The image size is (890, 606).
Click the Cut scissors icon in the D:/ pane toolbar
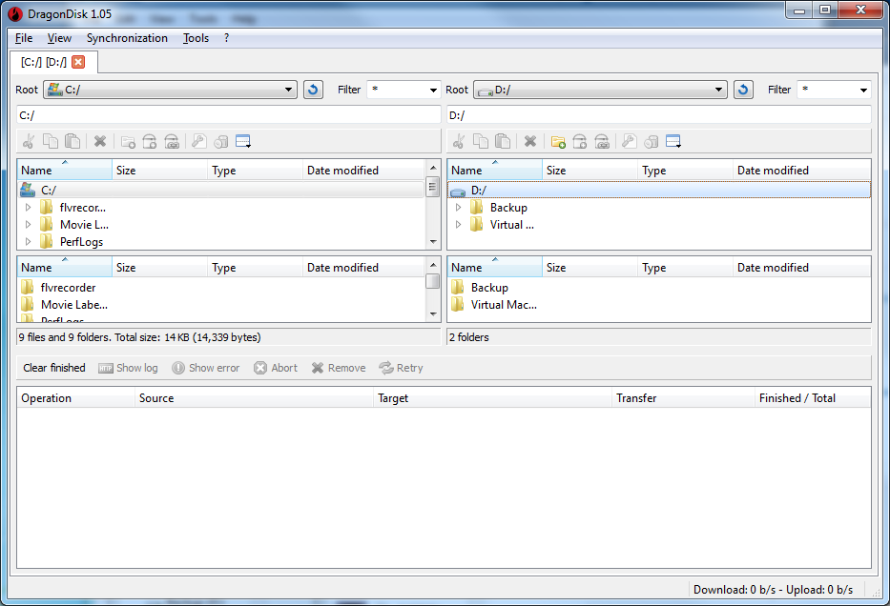459,141
